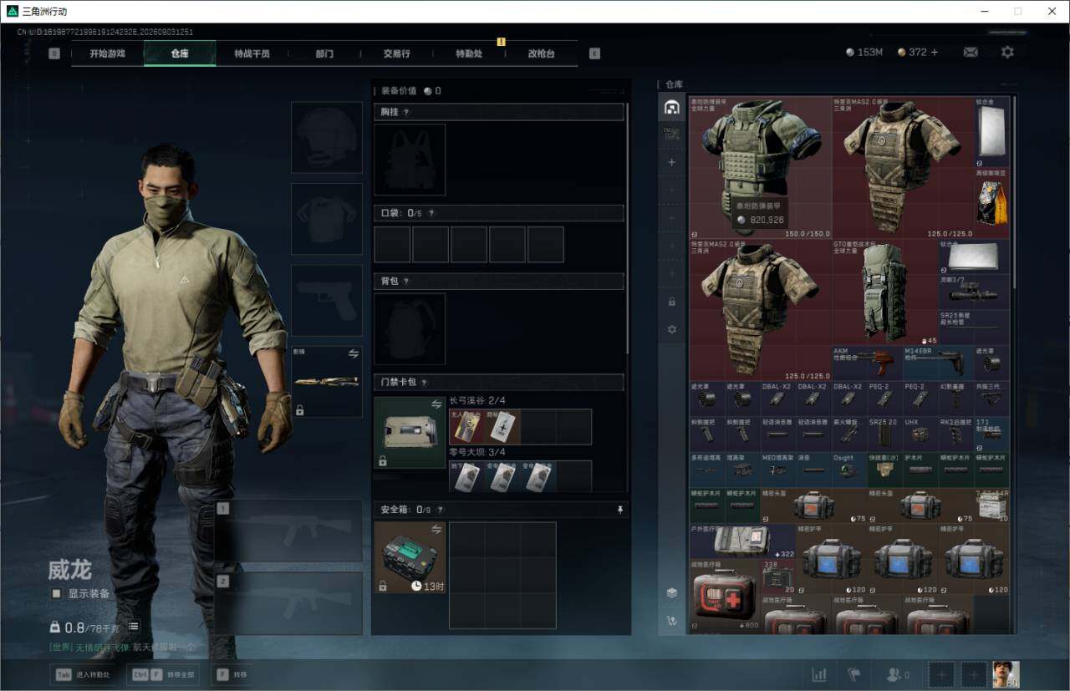The image size is (1070, 691).
Task: Select the main warehouse icon in the sidebar
Action: pyautogui.click(x=671, y=107)
